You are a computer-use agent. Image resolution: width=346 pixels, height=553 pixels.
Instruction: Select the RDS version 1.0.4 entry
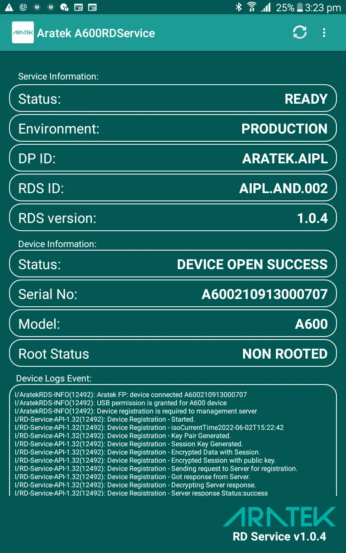[172, 217]
